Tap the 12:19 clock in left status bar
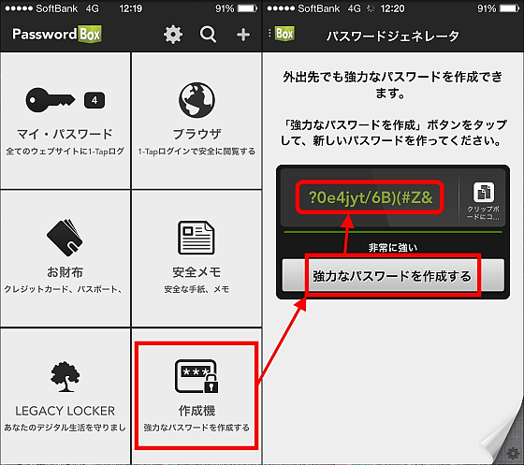 [131, 8]
